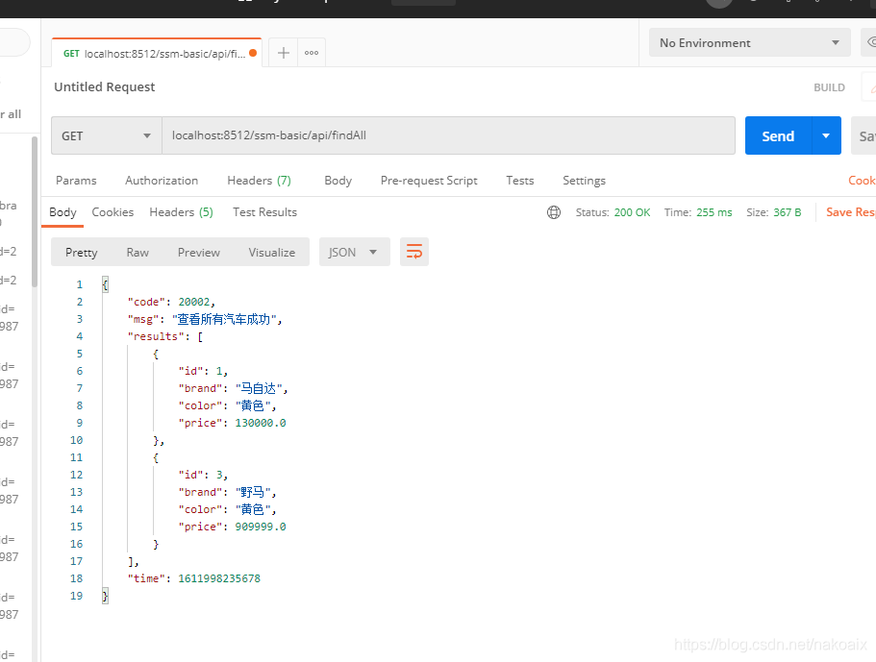Select the Visualize response view

click(272, 252)
